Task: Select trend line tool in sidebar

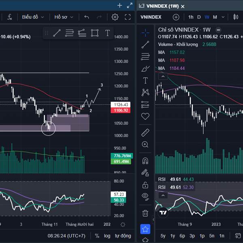Action: tap(145, 45)
